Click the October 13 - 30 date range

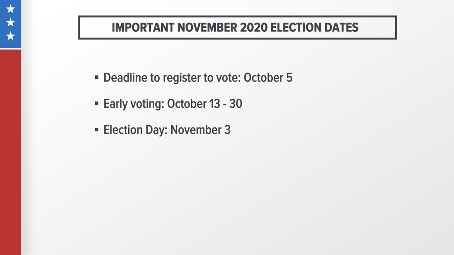coord(205,103)
